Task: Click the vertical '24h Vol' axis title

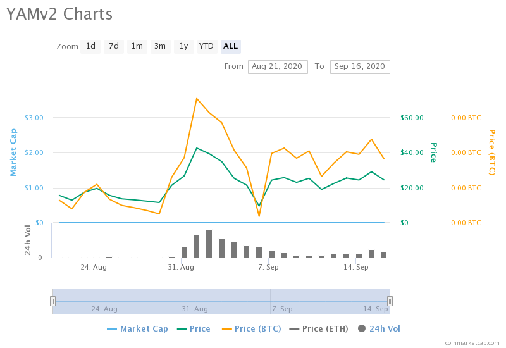Action: point(28,240)
